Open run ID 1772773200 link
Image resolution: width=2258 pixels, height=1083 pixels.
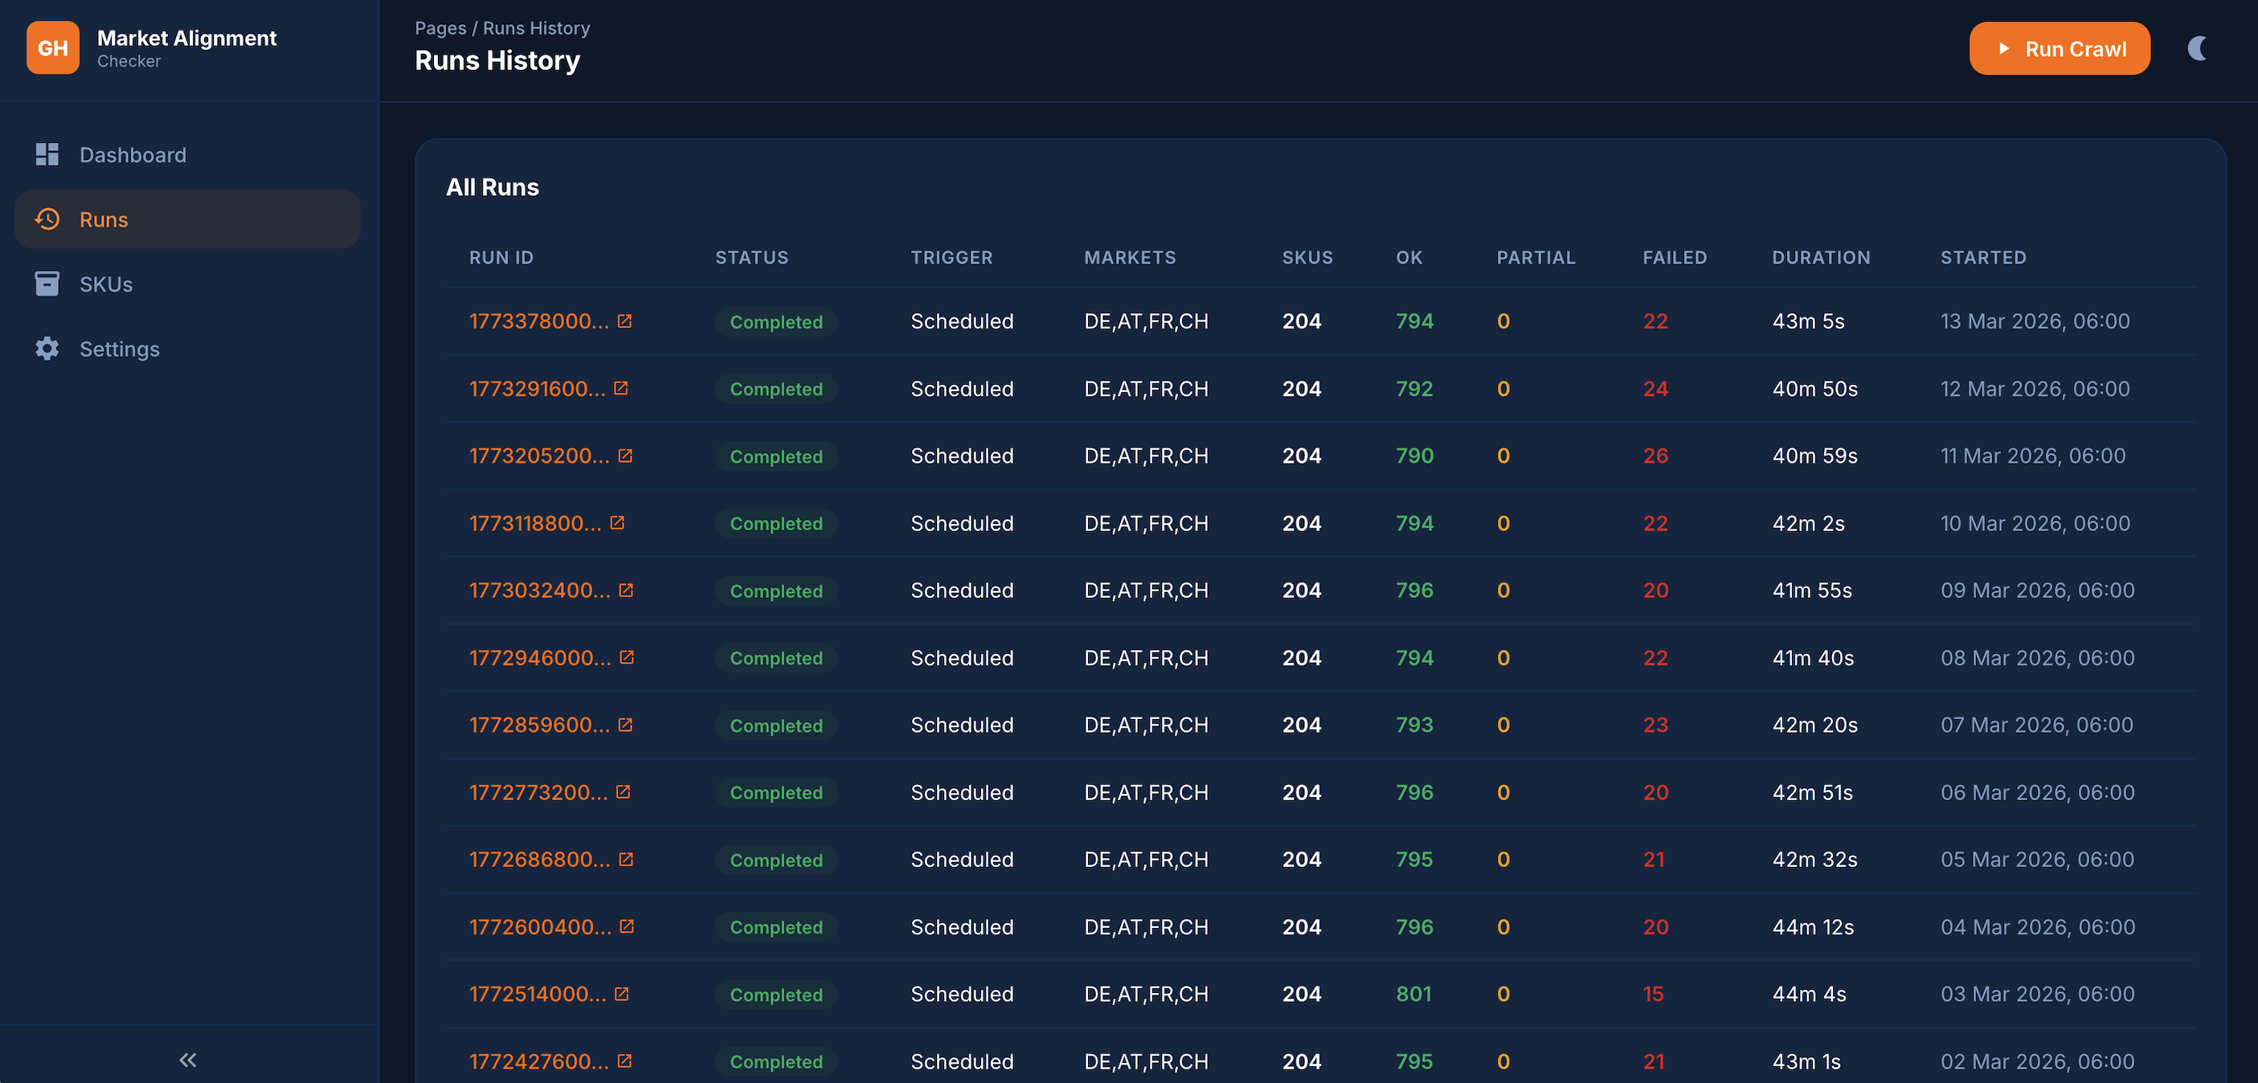click(538, 792)
